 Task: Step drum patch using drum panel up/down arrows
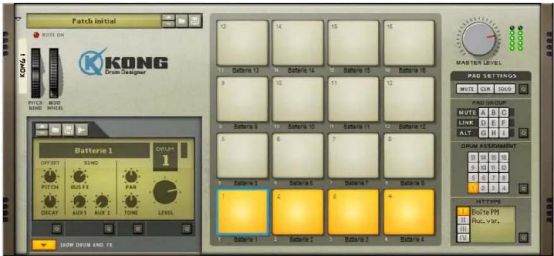tap(42, 129)
